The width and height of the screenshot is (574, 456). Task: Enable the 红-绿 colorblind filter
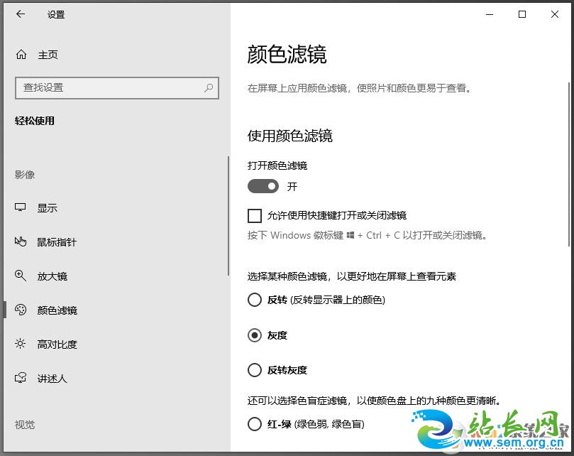coord(255,424)
